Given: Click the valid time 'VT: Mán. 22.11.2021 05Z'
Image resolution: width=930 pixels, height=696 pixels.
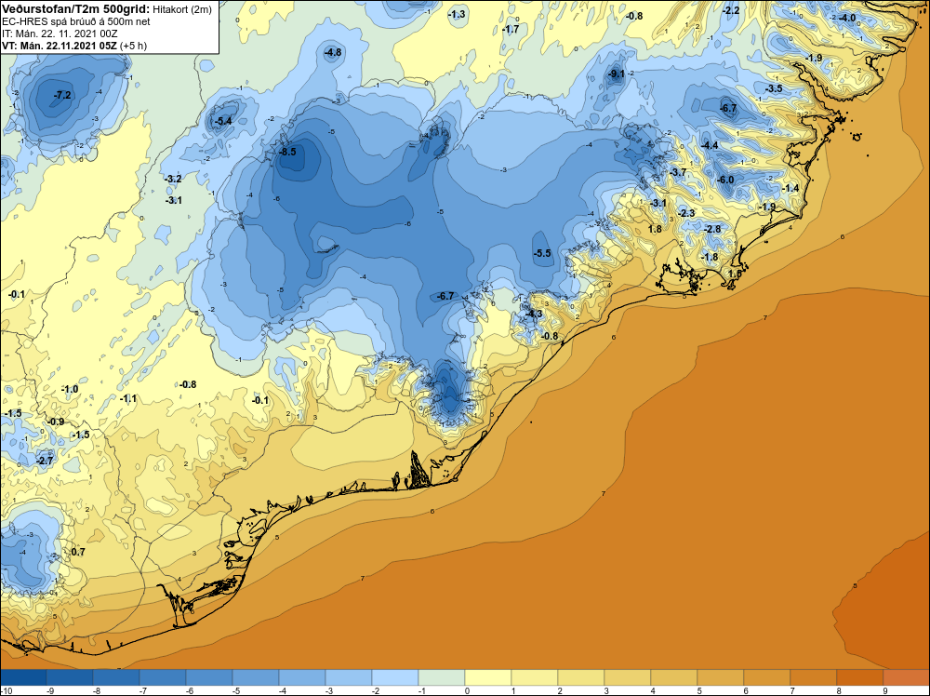Looking at the screenshot, I should [60, 46].
